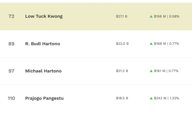Click rank number 97
The height and width of the screenshot is (128, 192).
11,71
